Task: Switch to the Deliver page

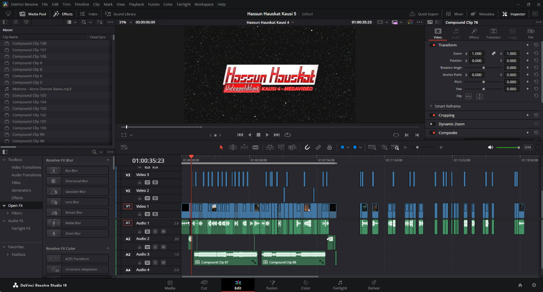Action: tap(374, 285)
